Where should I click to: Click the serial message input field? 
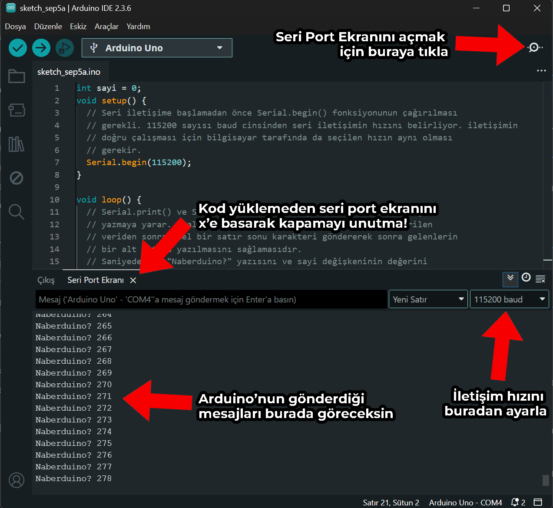tap(211, 299)
